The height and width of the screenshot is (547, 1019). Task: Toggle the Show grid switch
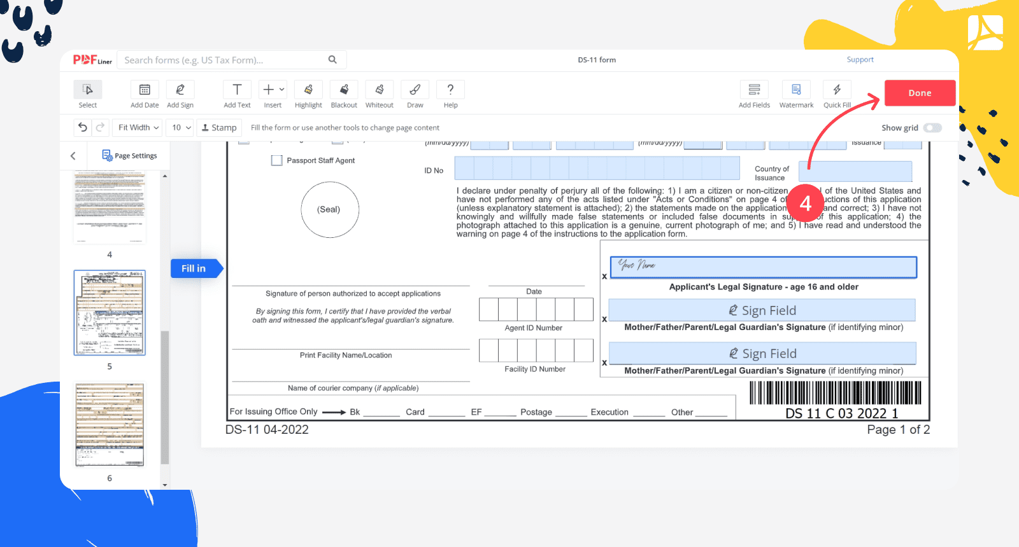pos(932,128)
